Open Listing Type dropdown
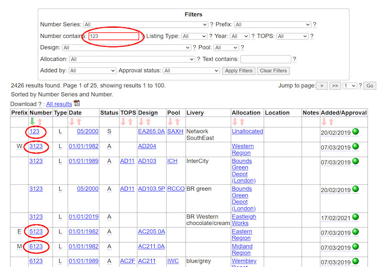Image resolution: width=382 pixels, height=267 pixels. [x=194, y=36]
